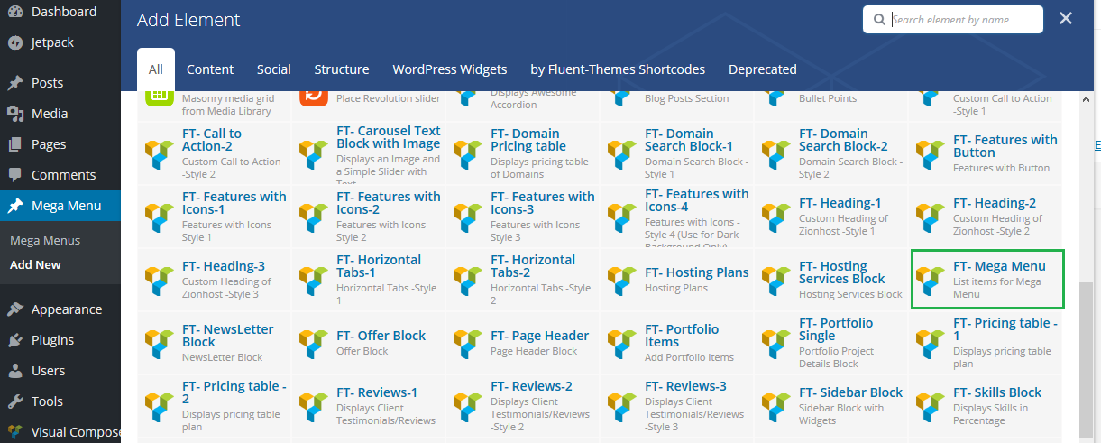Screen dimensions: 1101x443
Task: Open the Appearance menu in sidebar
Action: pyautogui.click(x=66, y=309)
